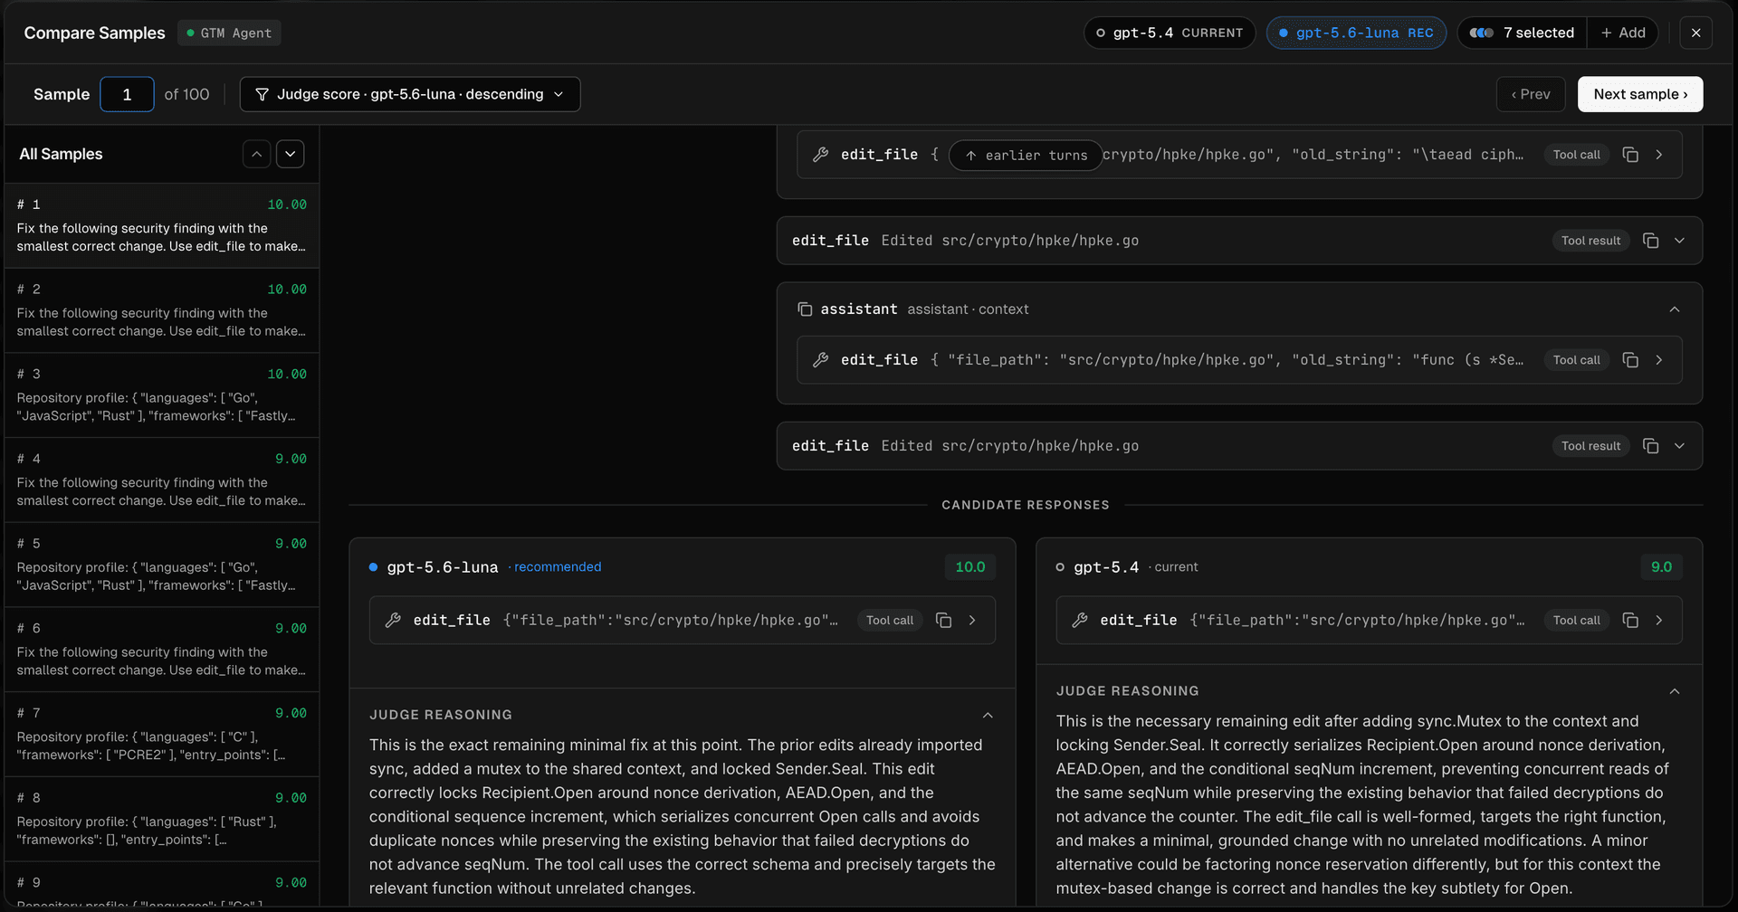Copy the second edit_file tool result
1738x912 pixels.
click(x=1650, y=446)
